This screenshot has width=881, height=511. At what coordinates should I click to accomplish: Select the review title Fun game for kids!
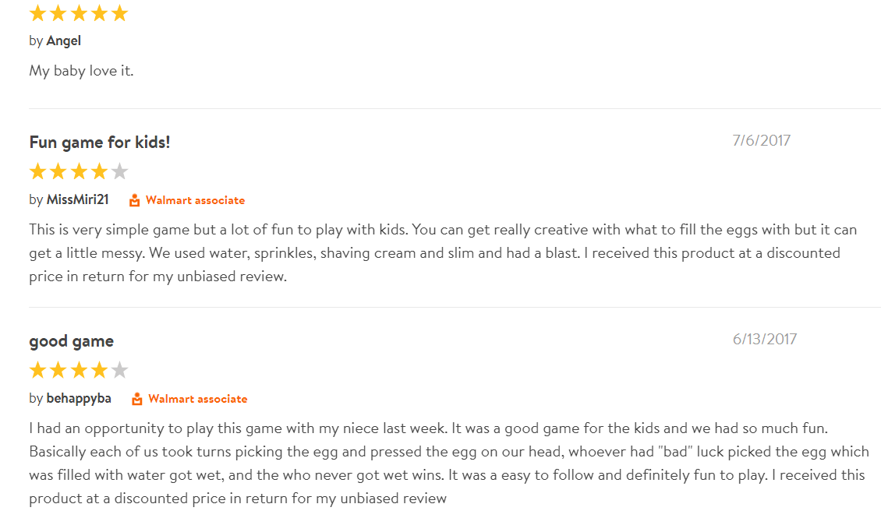pos(100,143)
